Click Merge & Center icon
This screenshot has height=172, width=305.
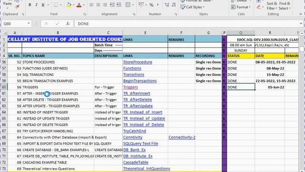tap(128, 5)
